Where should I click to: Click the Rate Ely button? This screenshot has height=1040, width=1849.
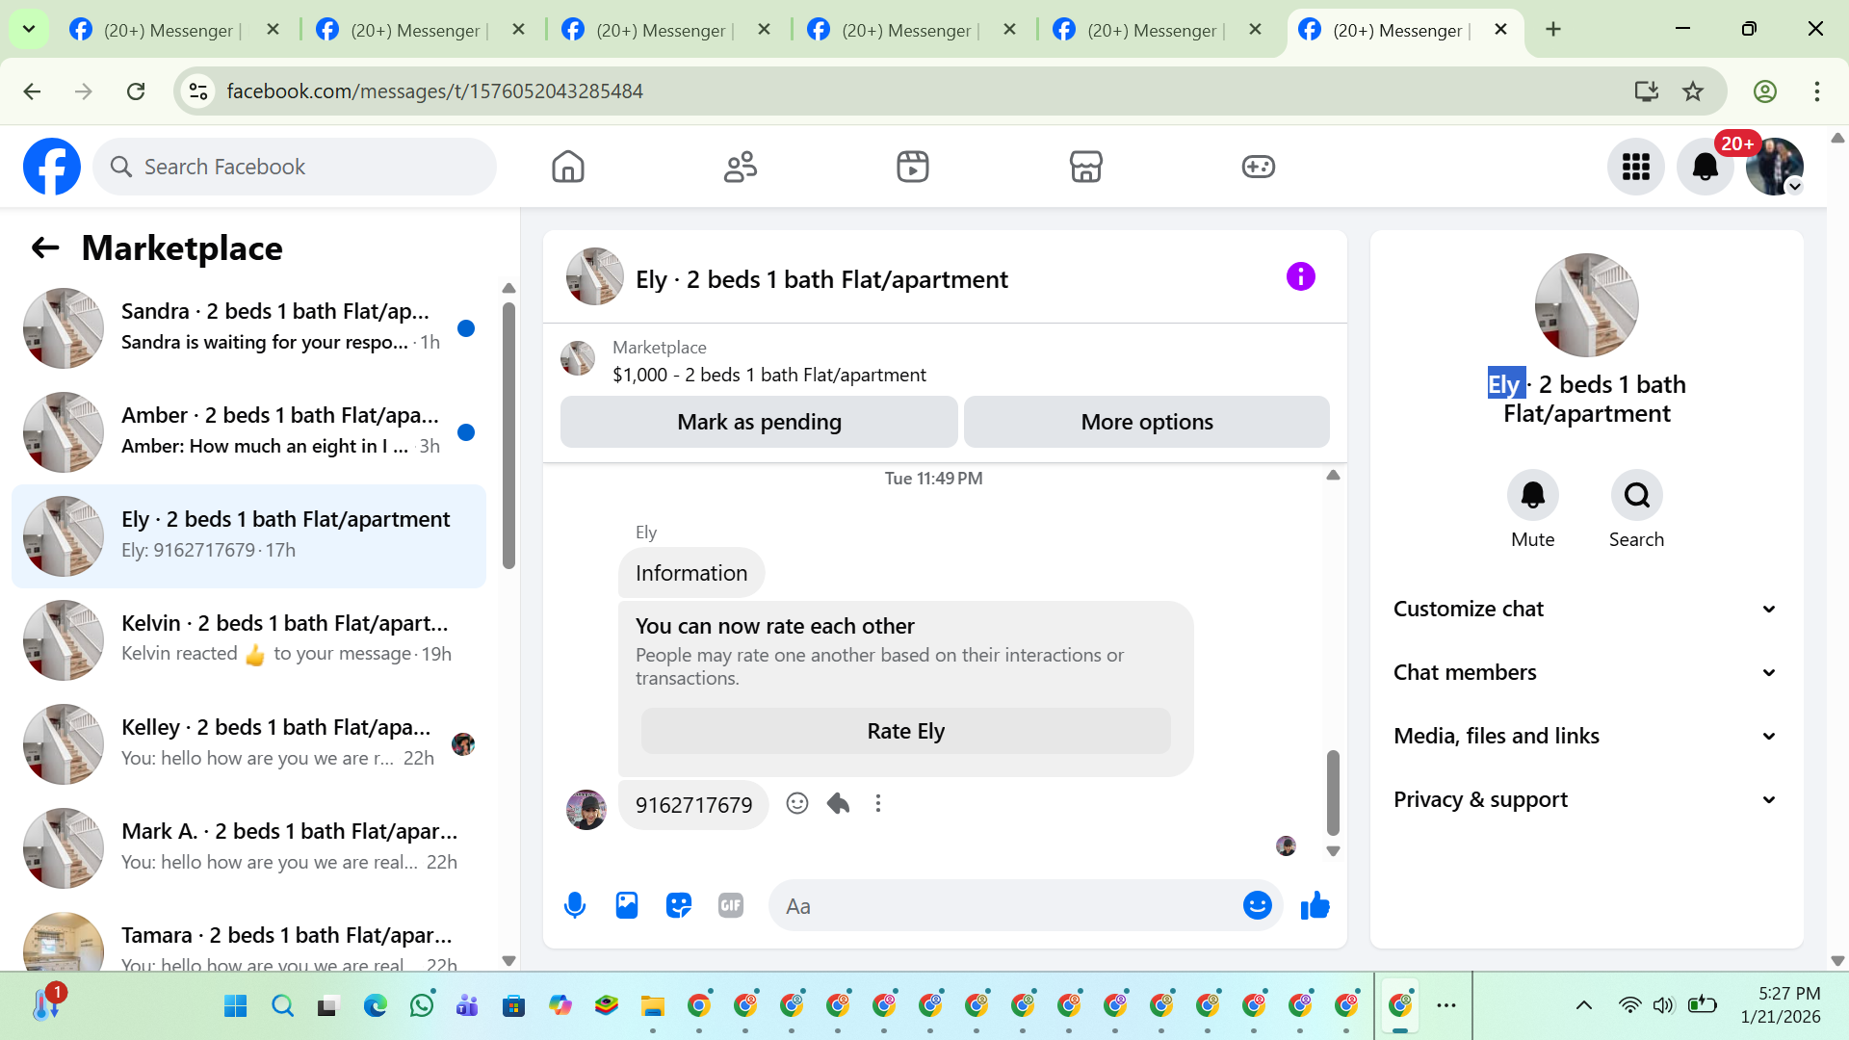tap(905, 731)
